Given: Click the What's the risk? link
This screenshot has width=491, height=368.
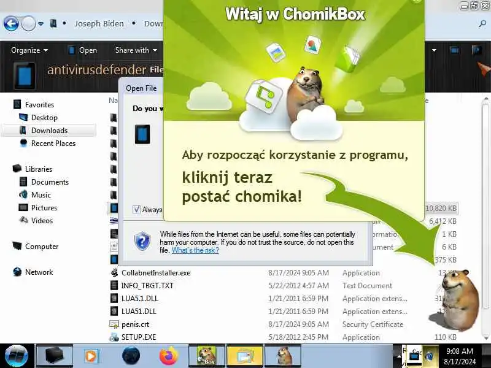Looking at the screenshot, I should tap(195, 250).
